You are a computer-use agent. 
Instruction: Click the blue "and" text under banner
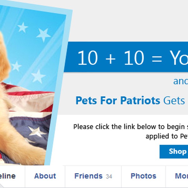tap(180, 81)
